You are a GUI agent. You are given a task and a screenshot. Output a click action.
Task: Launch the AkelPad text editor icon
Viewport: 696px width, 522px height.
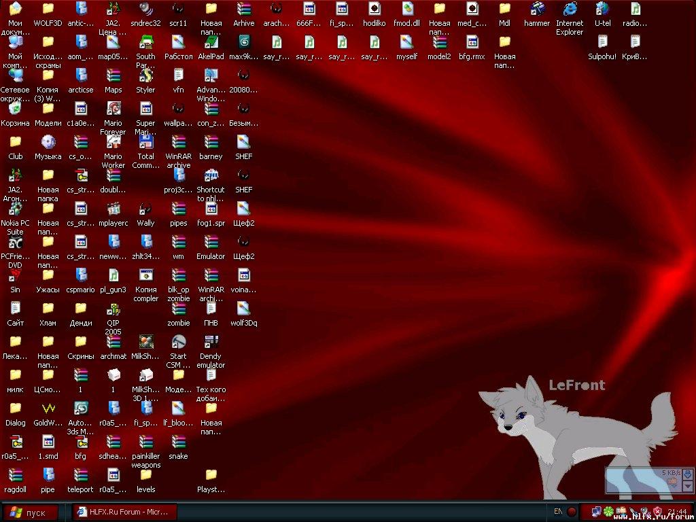[211, 42]
